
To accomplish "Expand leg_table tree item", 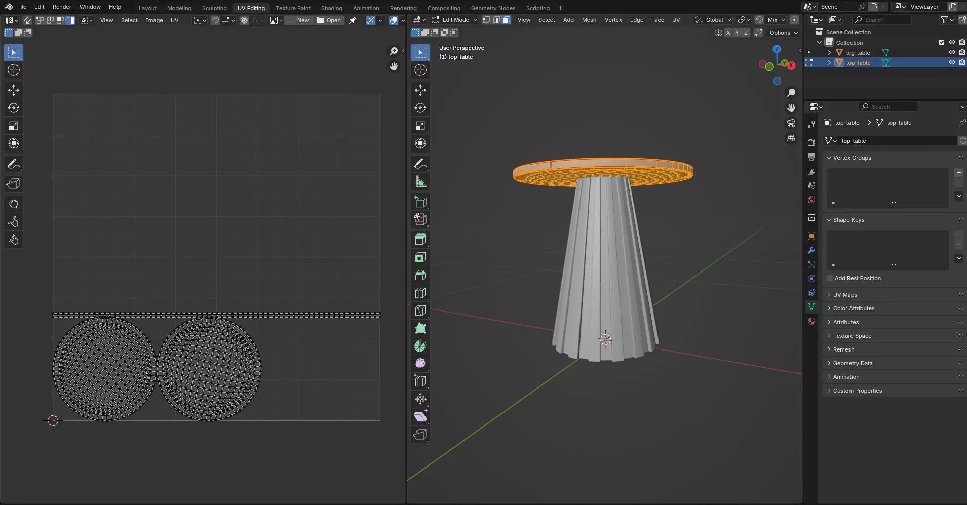I will point(829,52).
